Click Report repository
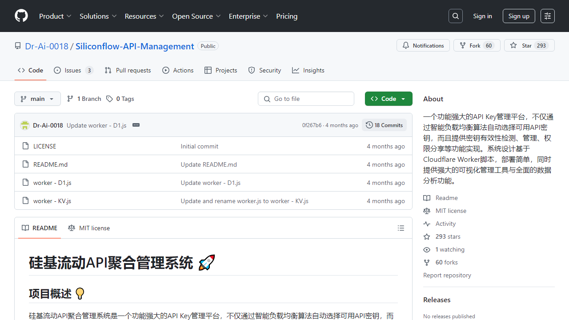 (x=447, y=275)
